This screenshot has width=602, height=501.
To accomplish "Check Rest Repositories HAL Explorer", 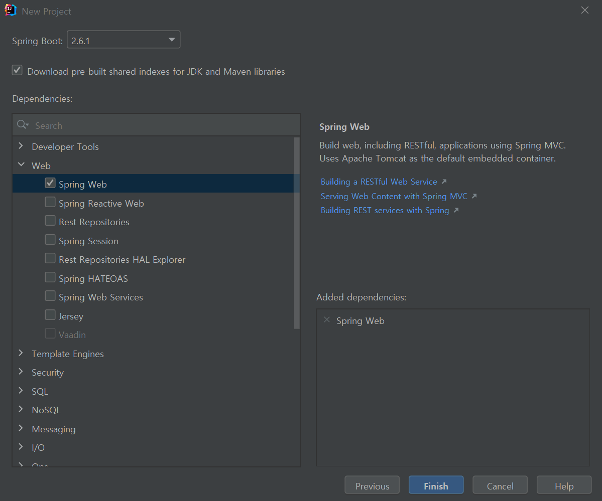I will coord(50,258).
